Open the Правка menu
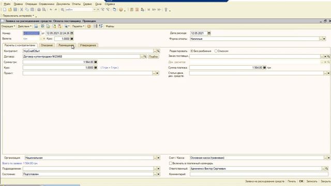This screenshot has height=186, width=331. pos(18,4)
